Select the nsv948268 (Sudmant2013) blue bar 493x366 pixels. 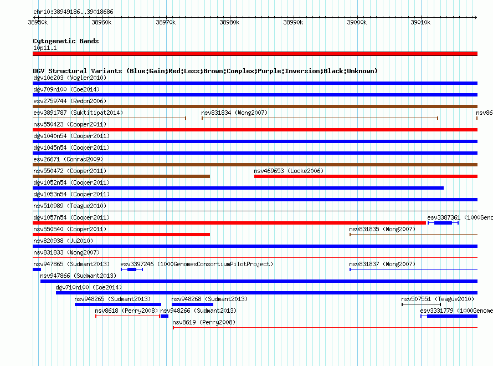(192, 304)
